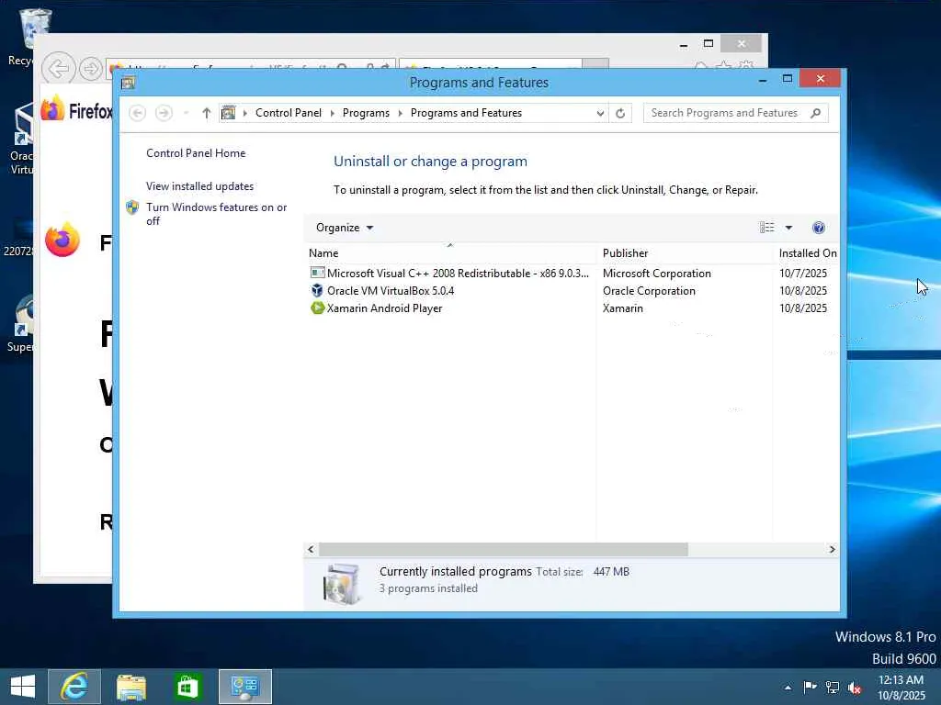Open the Action Center flag icon

(x=810, y=687)
